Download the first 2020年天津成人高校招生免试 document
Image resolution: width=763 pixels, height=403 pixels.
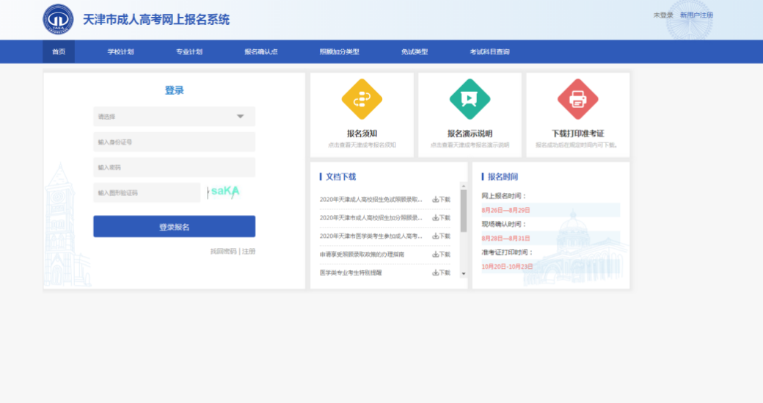coord(442,200)
